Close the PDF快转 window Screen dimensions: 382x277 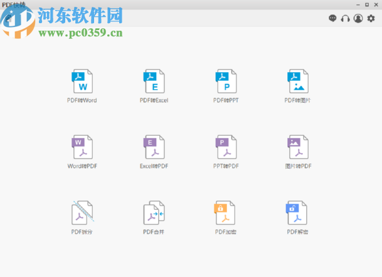click(x=376, y=4)
